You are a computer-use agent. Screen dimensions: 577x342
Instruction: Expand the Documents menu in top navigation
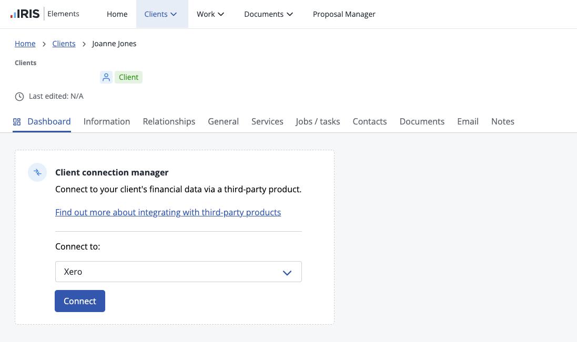(x=268, y=14)
